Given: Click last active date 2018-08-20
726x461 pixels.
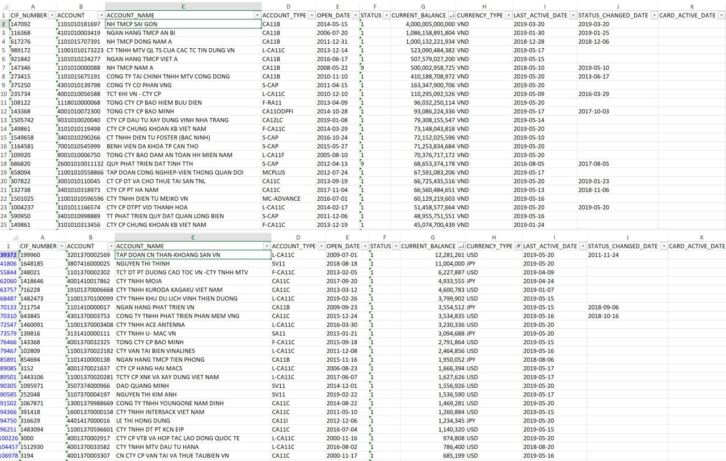Looking at the screenshot, I should pyautogui.click(x=554, y=447).
